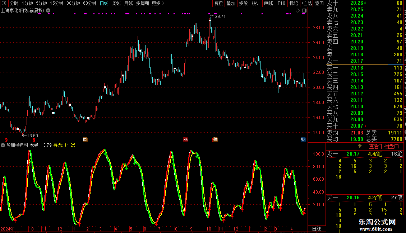Click the 寻龙 indicator value label

click(x=64, y=145)
